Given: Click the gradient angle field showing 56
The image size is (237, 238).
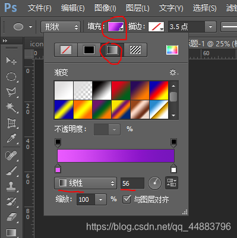Looking at the screenshot, I should pos(132,183).
